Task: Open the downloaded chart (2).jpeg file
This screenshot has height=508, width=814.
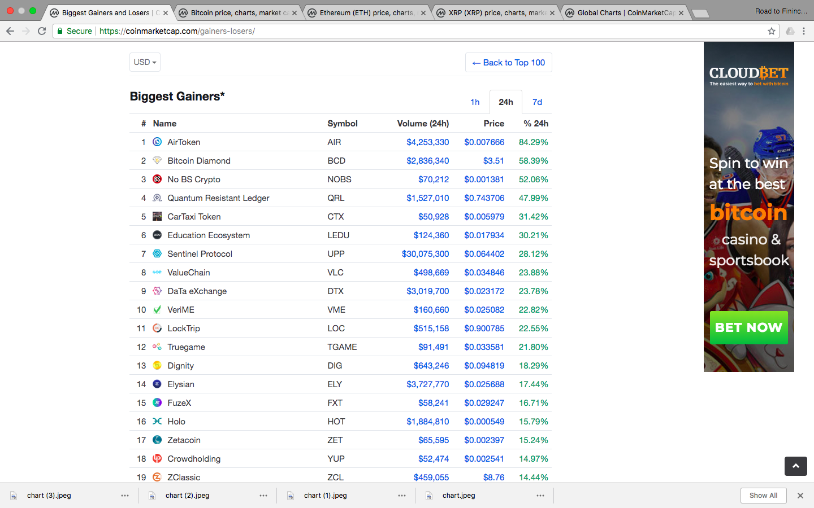Action: click(x=187, y=496)
